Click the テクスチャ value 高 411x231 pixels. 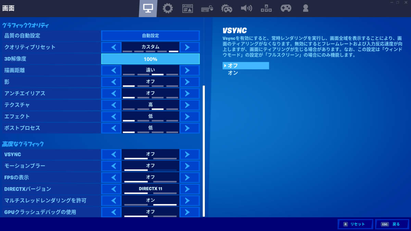point(150,105)
